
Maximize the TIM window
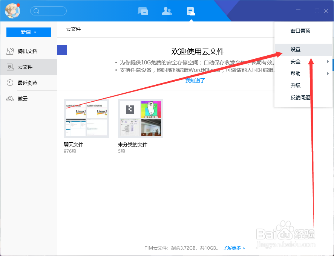pyautogui.click(x=317, y=11)
